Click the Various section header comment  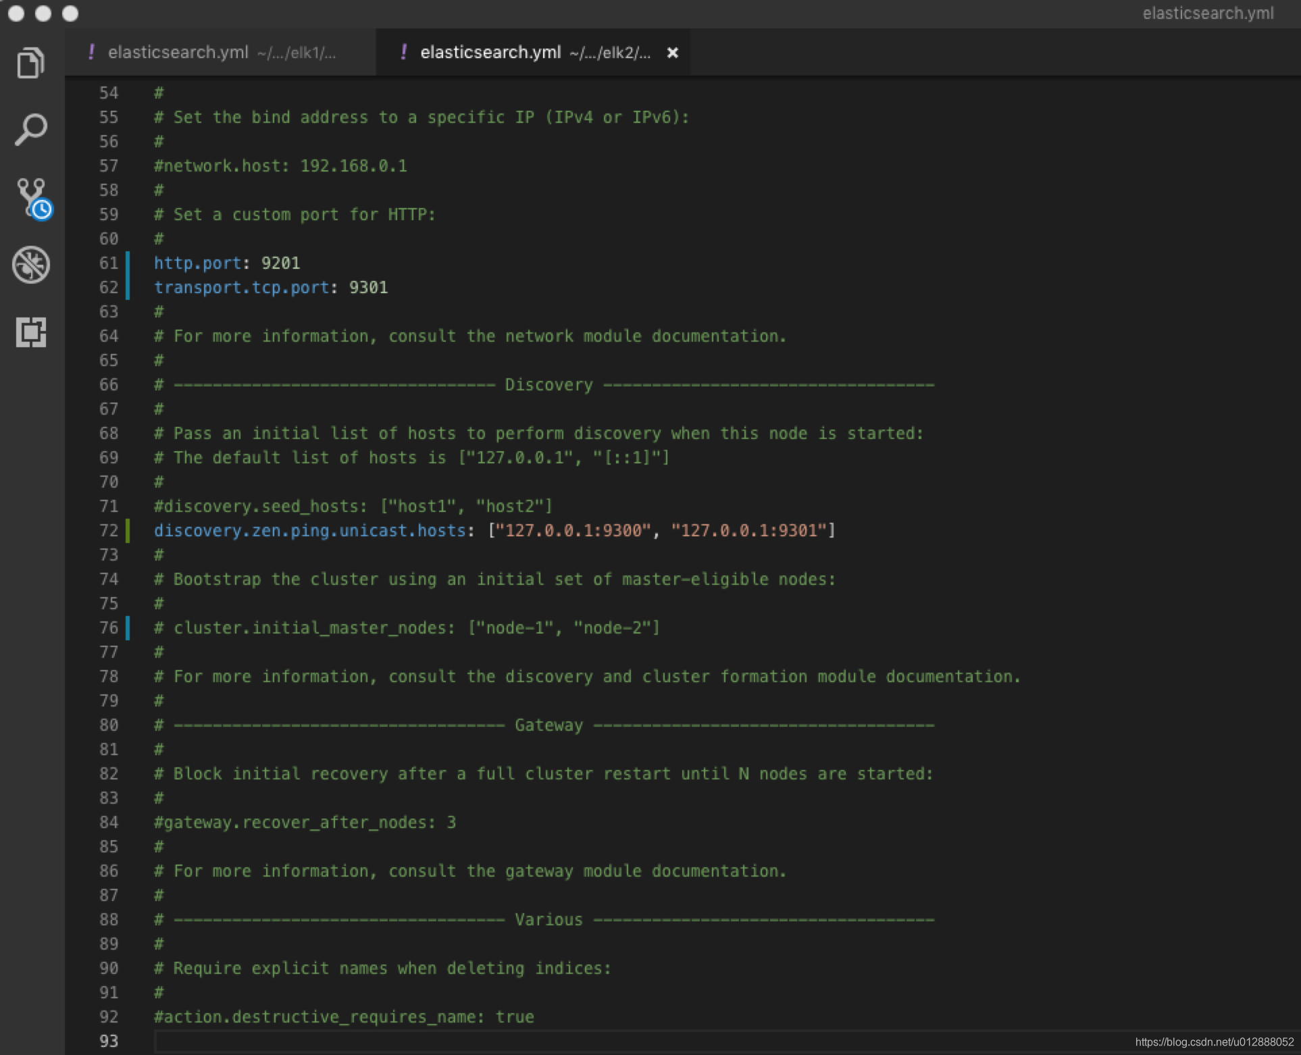pos(544,919)
